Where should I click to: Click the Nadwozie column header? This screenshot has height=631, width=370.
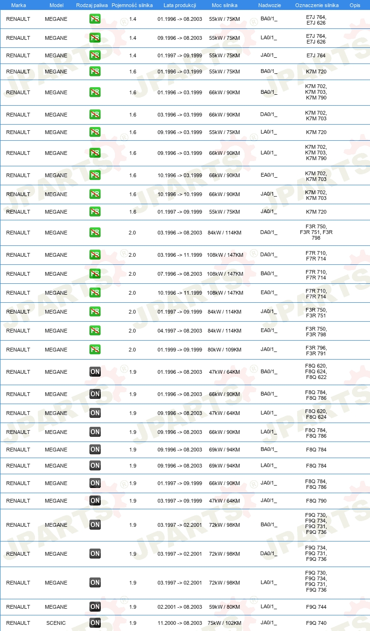click(269, 5)
